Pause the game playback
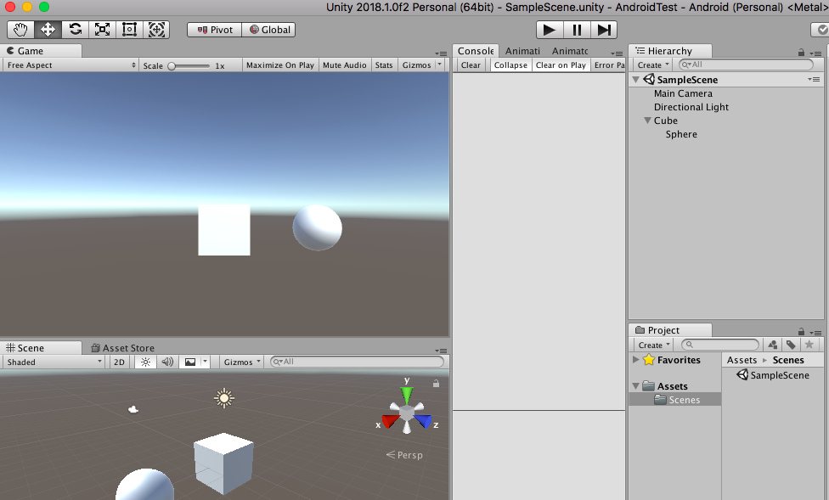Viewport: 829px width, 500px height. click(x=577, y=30)
